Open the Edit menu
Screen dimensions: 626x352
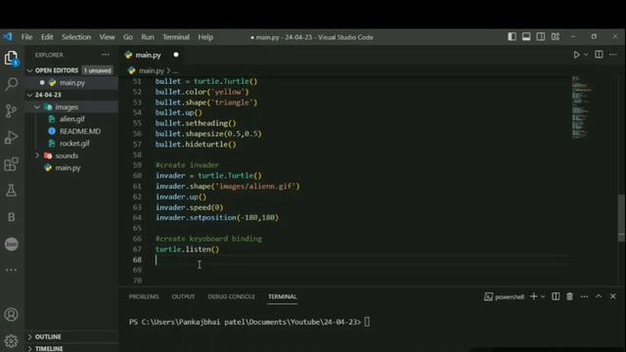pyautogui.click(x=47, y=37)
